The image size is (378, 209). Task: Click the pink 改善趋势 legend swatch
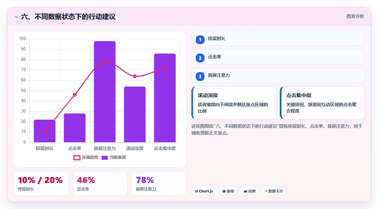(x=77, y=158)
